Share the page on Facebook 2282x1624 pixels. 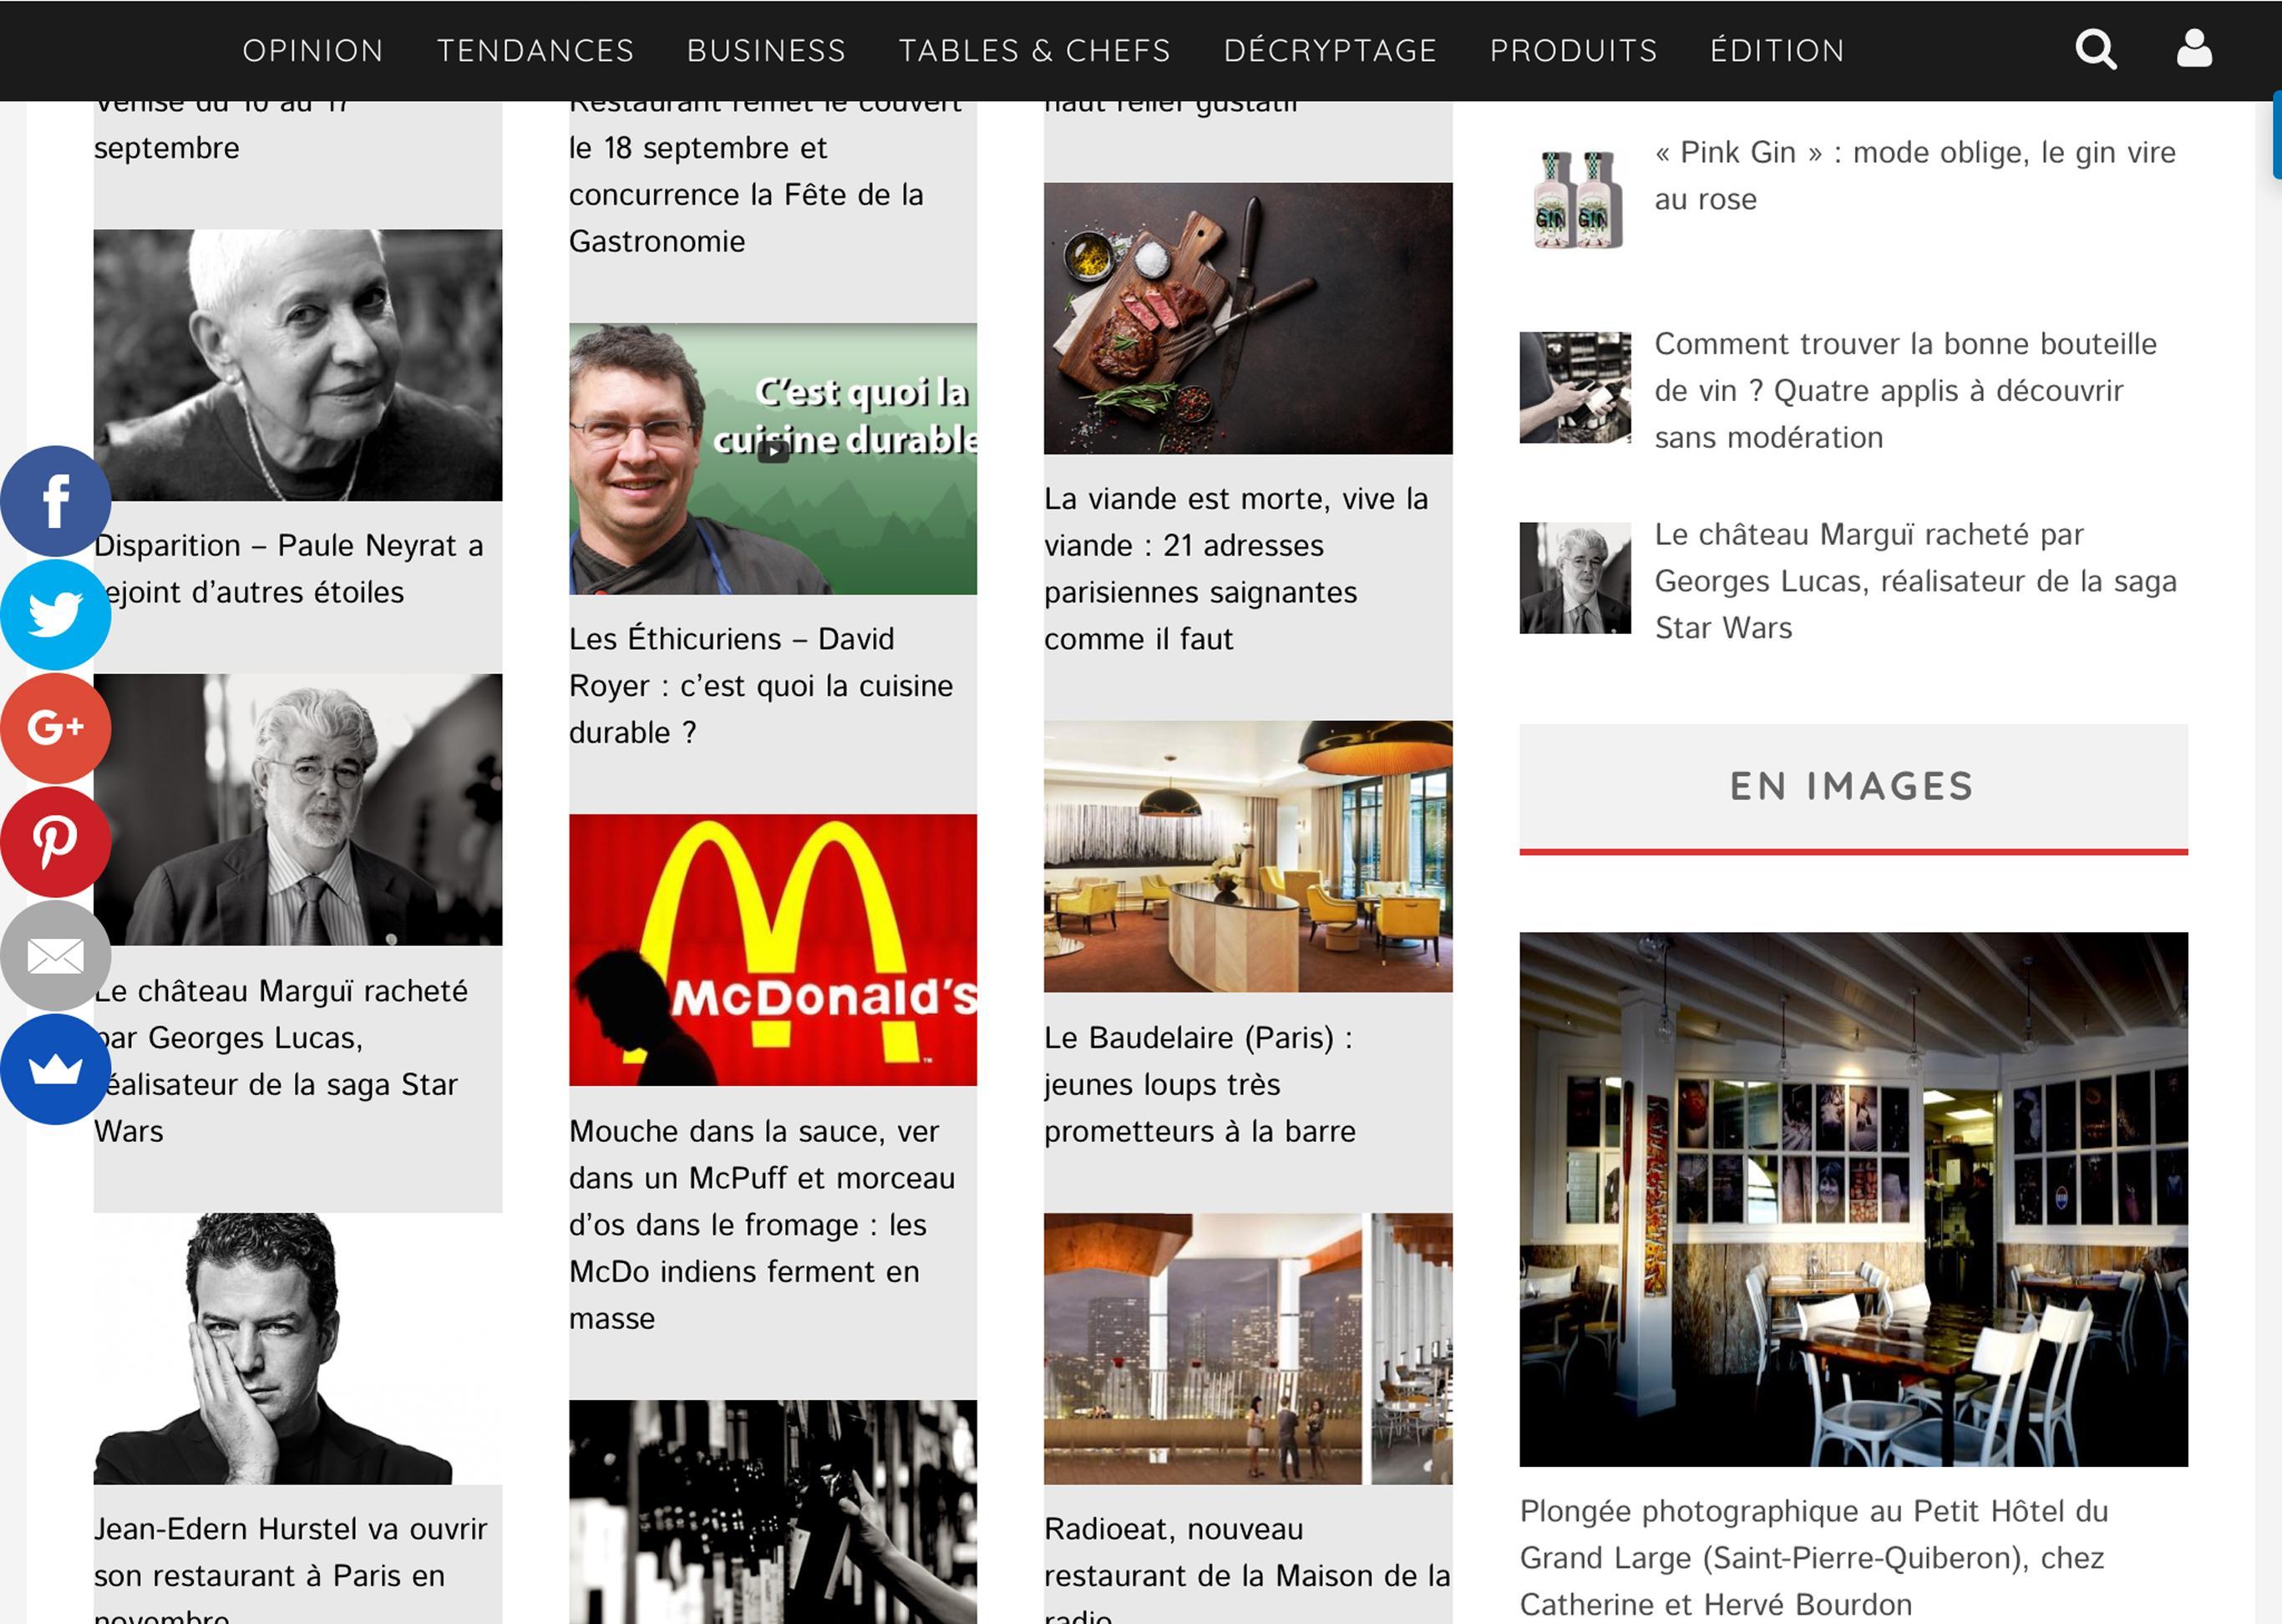[x=55, y=500]
